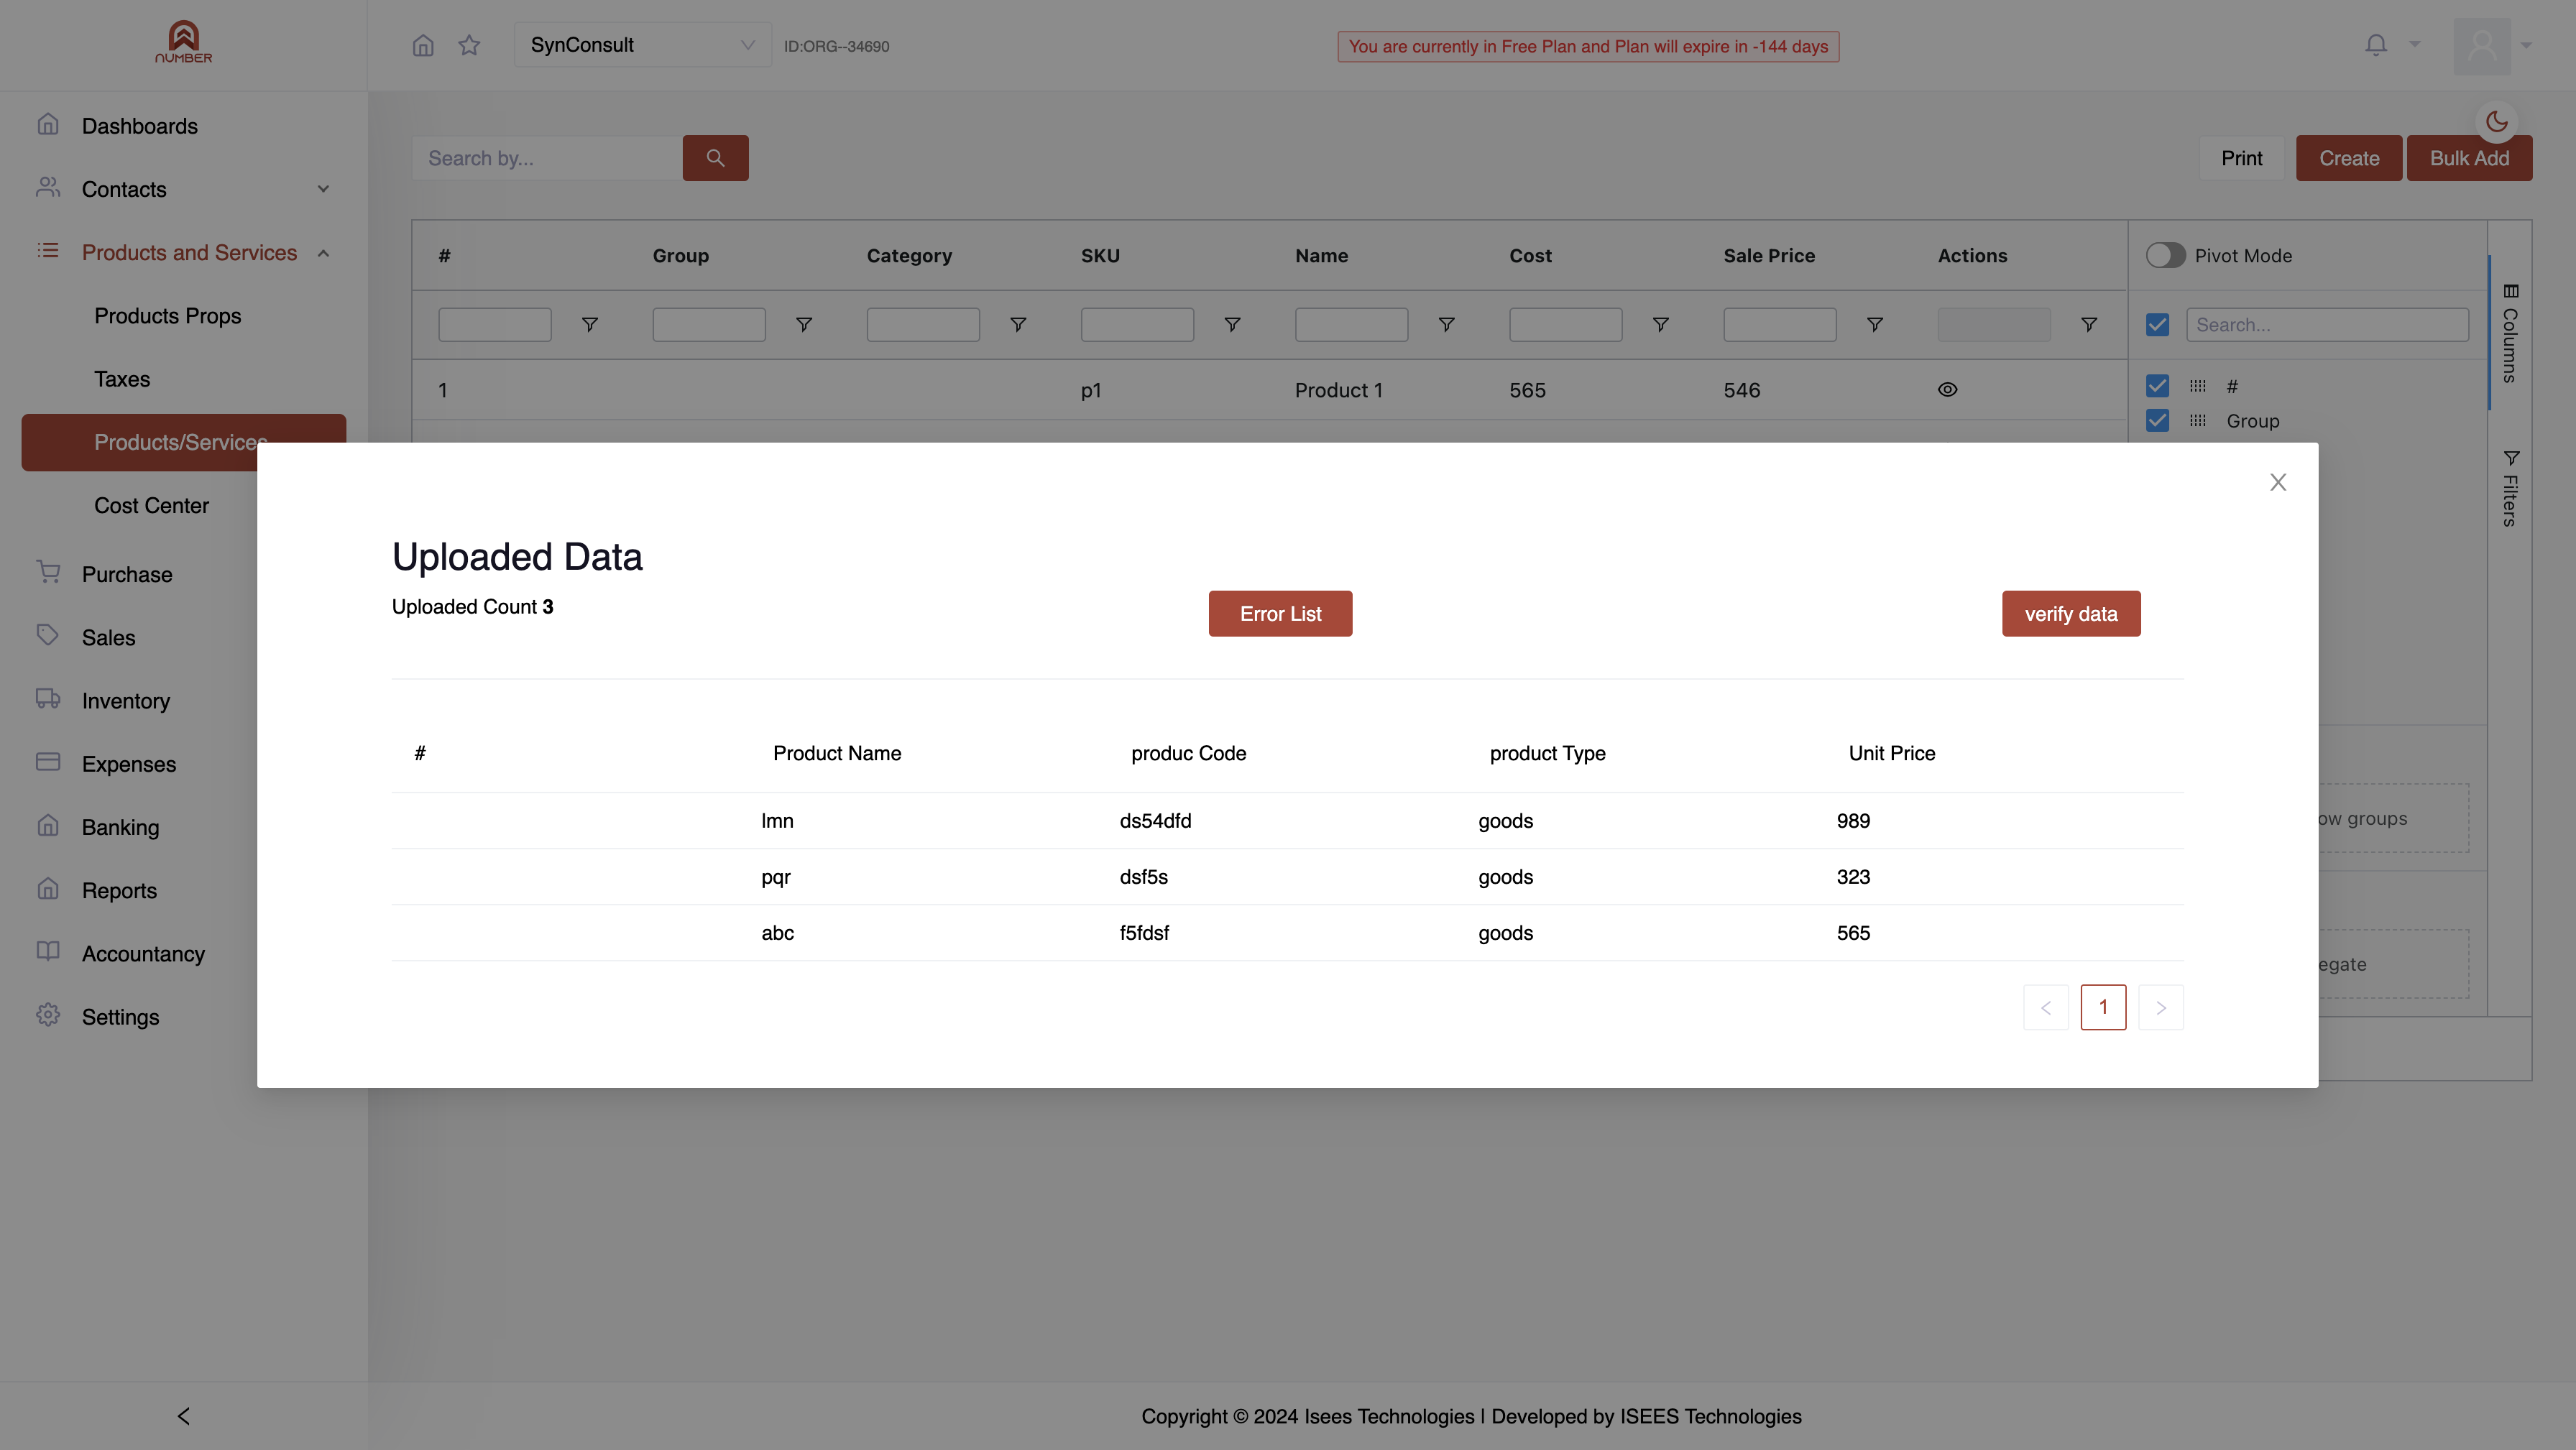Open the Columns side tab
2576x1450 pixels.
(x=2510, y=333)
